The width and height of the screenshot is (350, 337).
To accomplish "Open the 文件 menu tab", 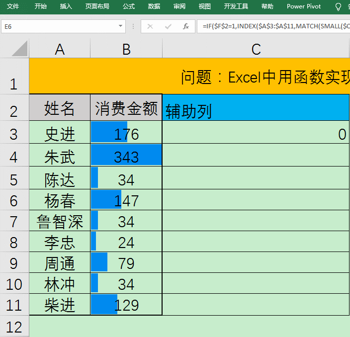I will 13,6.
